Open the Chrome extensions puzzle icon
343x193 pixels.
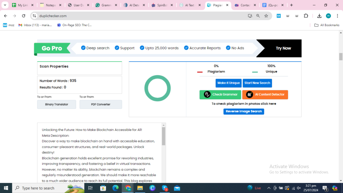(x=306, y=16)
